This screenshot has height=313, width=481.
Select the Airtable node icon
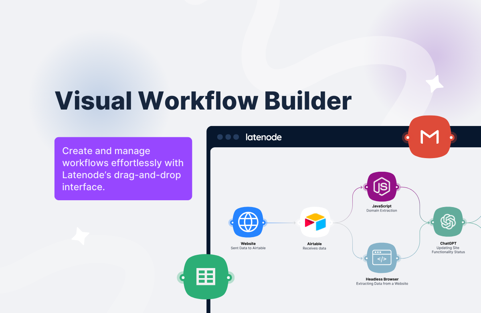point(315,222)
